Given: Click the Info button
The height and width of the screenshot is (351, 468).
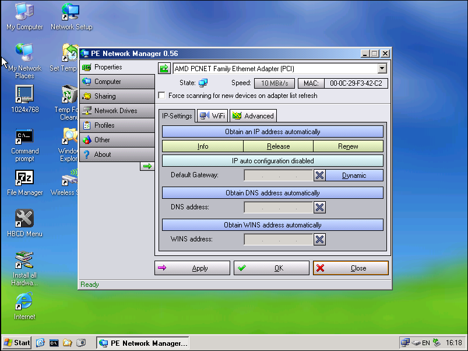Looking at the screenshot, I should tap(203, 146).
